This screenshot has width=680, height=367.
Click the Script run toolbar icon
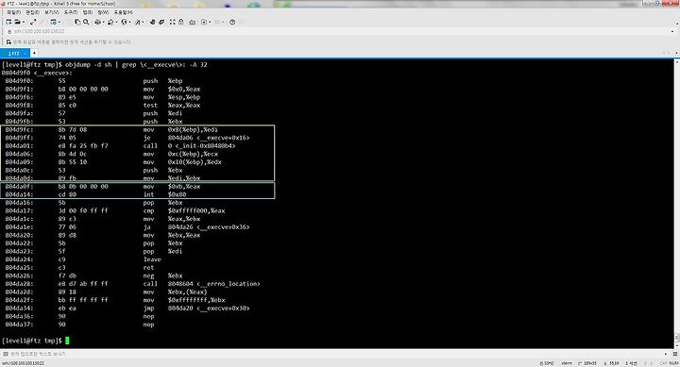204,22
